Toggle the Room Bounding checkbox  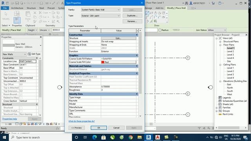tap(21, 94)
